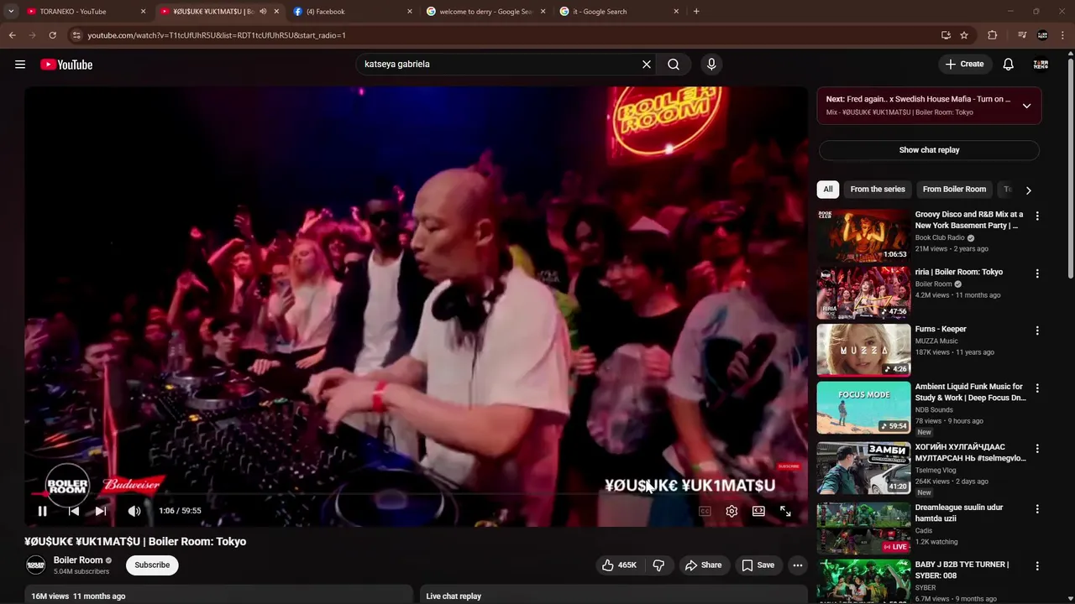
Task: Open options for BABY J B2B TYE TURNER
Action: coord(1037,566)
